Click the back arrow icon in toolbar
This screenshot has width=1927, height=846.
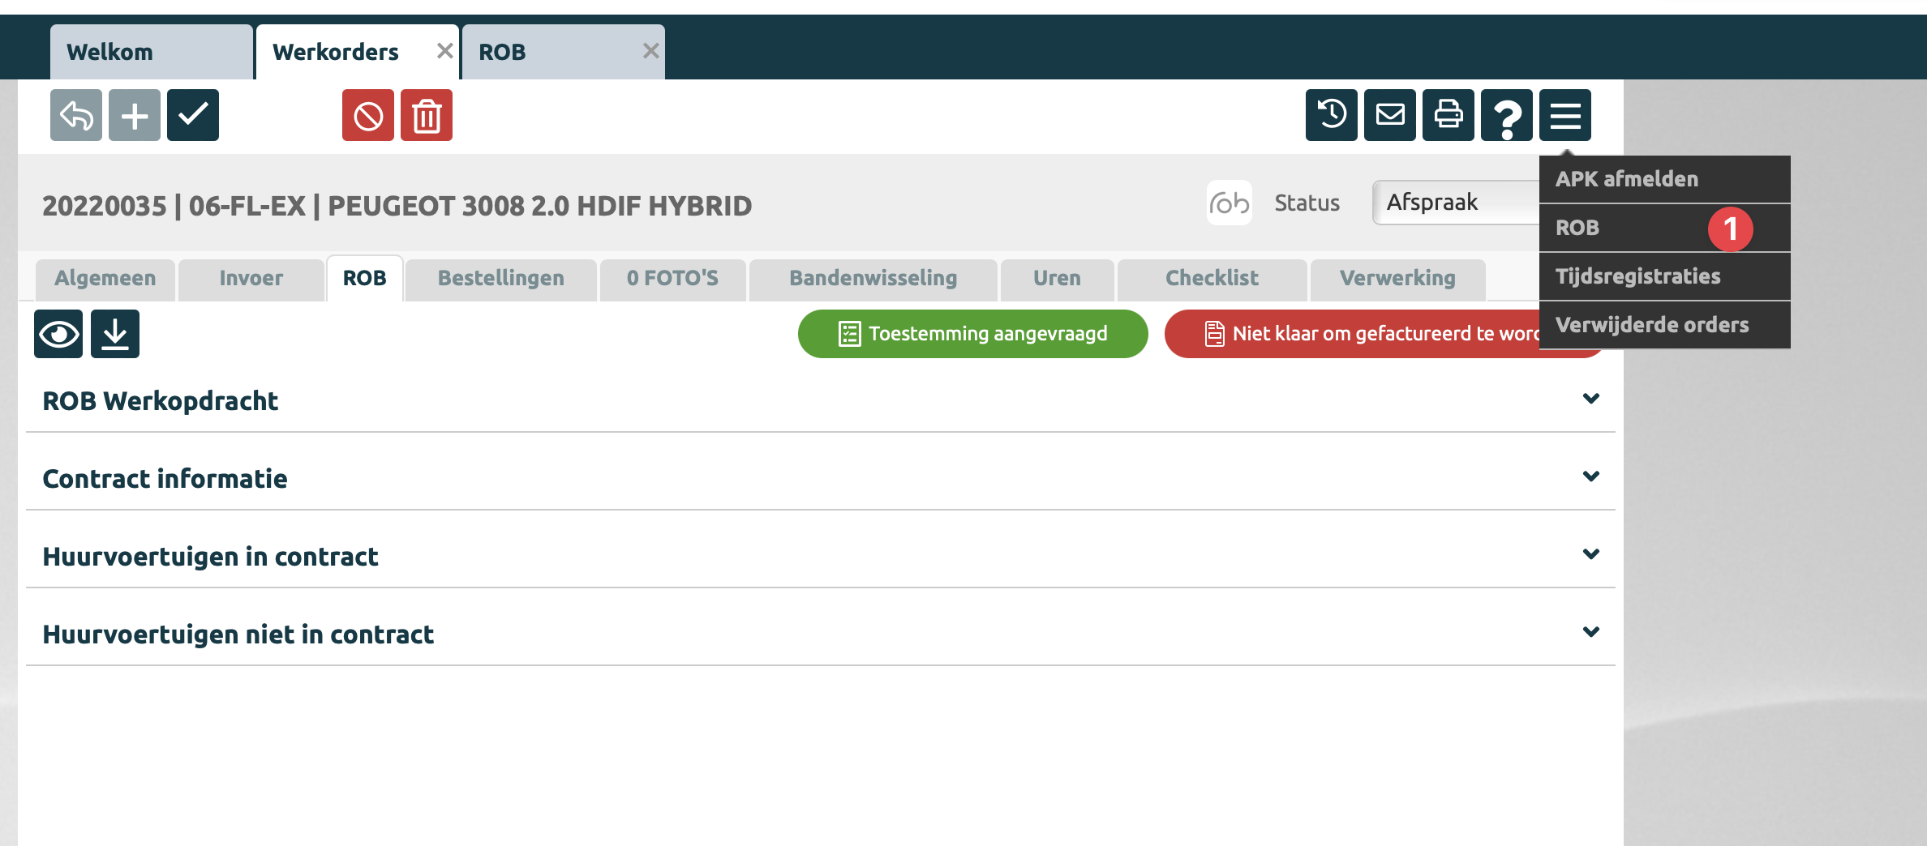[x=76, y=115]
